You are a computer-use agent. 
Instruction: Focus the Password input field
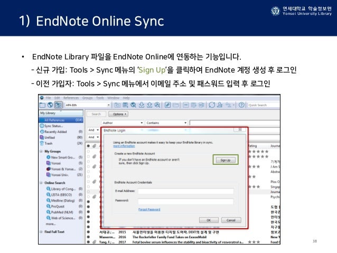point(186,201)
